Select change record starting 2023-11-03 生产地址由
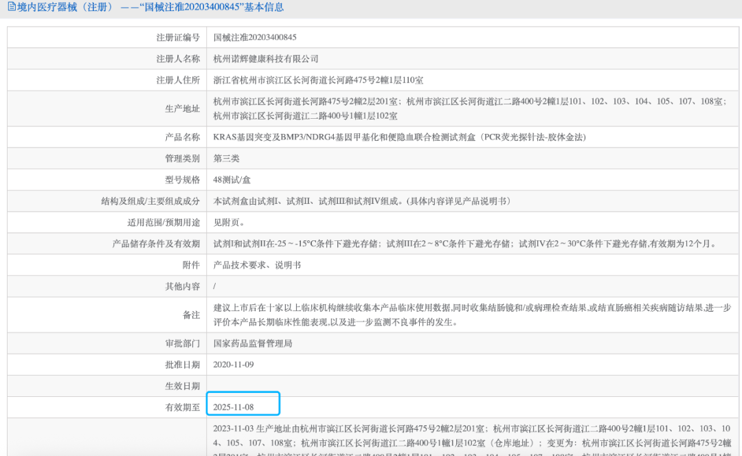This screenshot has height=456, width=742. coord(472,440)
